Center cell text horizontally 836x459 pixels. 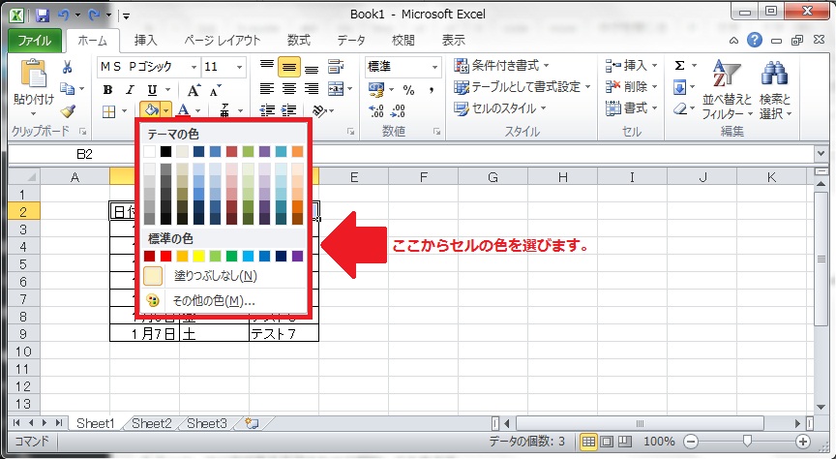coord(289,88)
